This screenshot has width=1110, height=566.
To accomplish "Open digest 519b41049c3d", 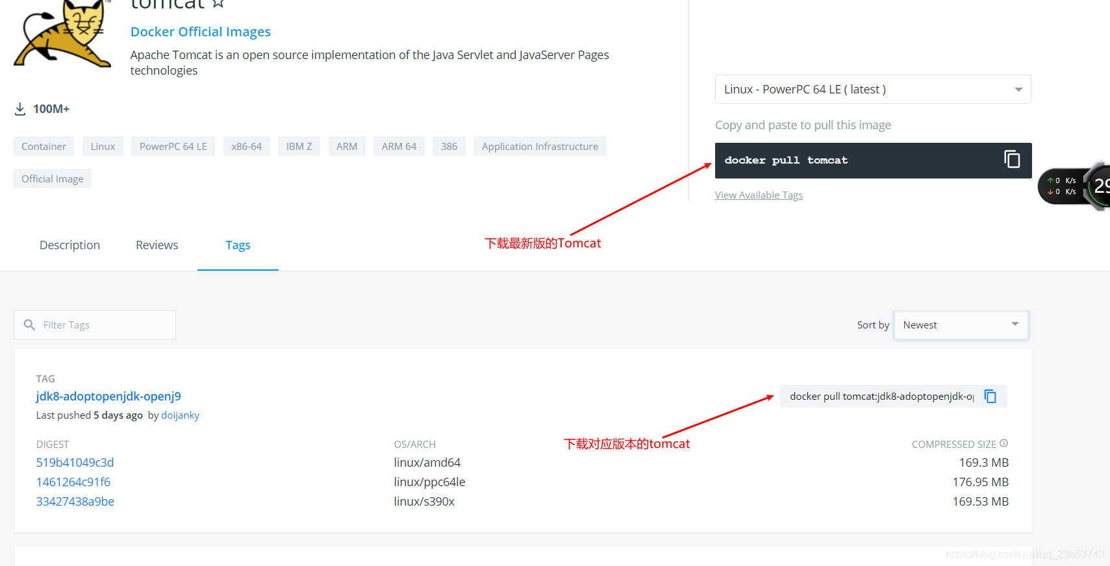I will [x=75, y=463].
